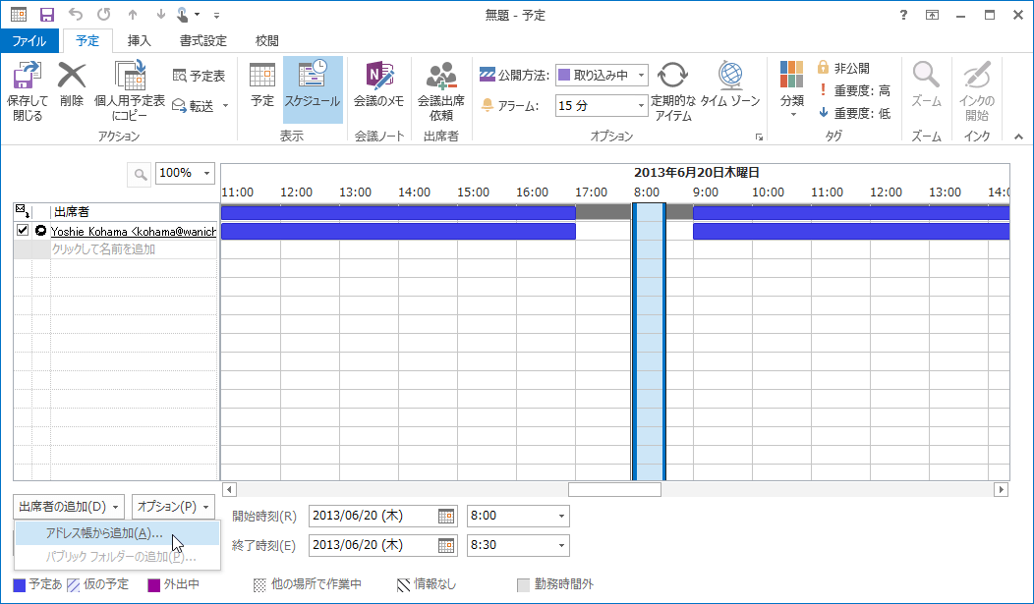Go to Next Item down arrow

[161, 15]
